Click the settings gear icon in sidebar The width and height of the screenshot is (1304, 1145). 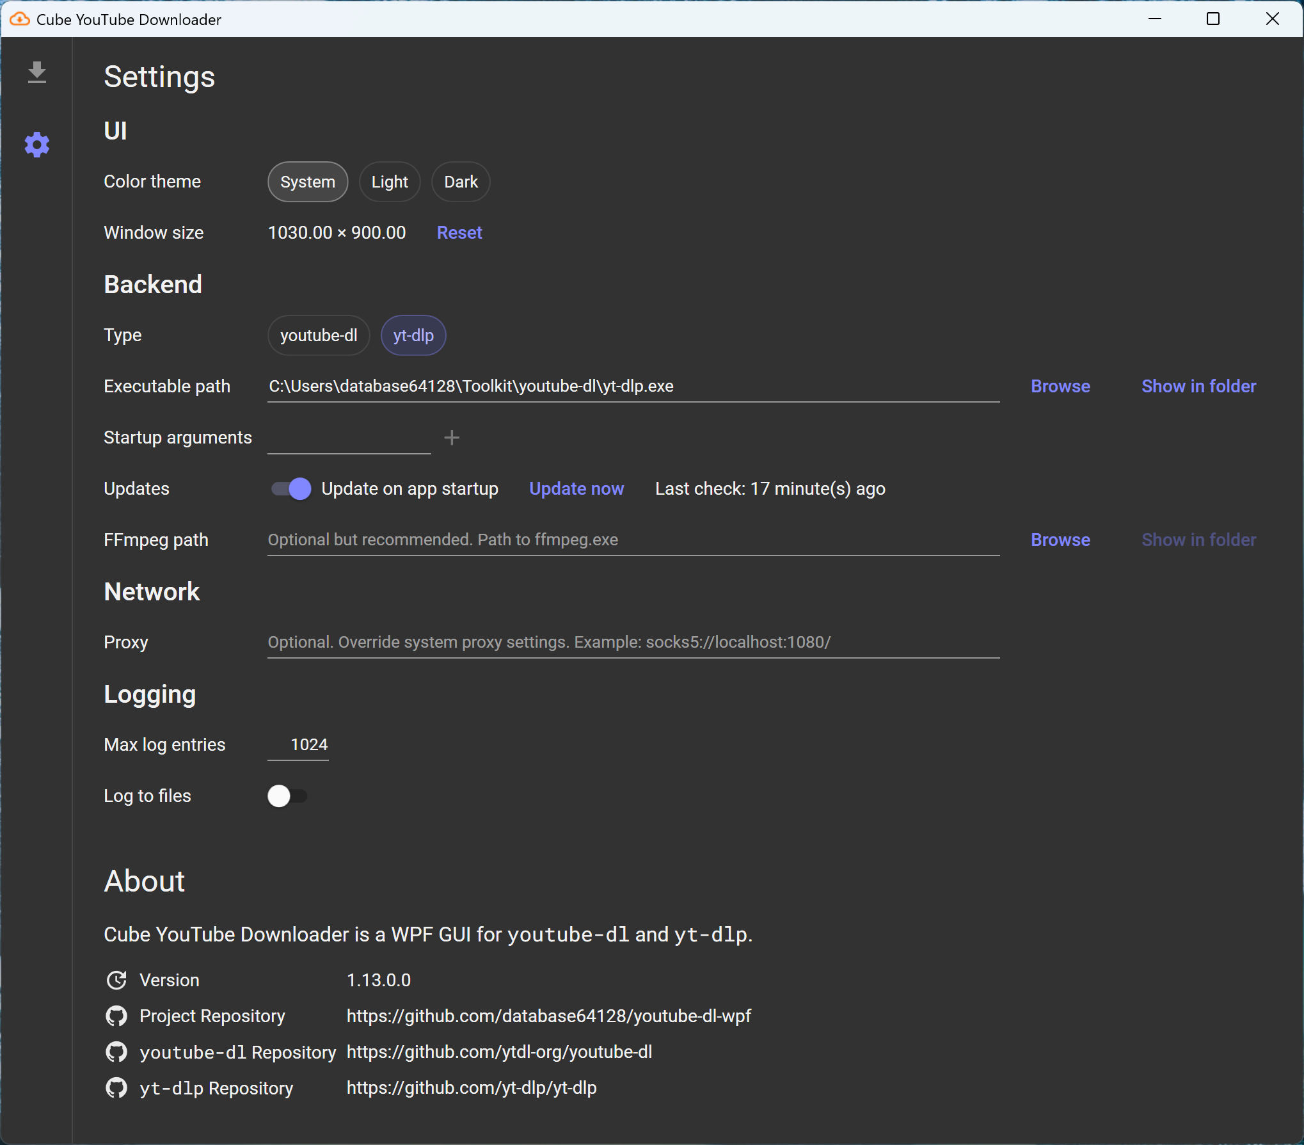point(37,145)
